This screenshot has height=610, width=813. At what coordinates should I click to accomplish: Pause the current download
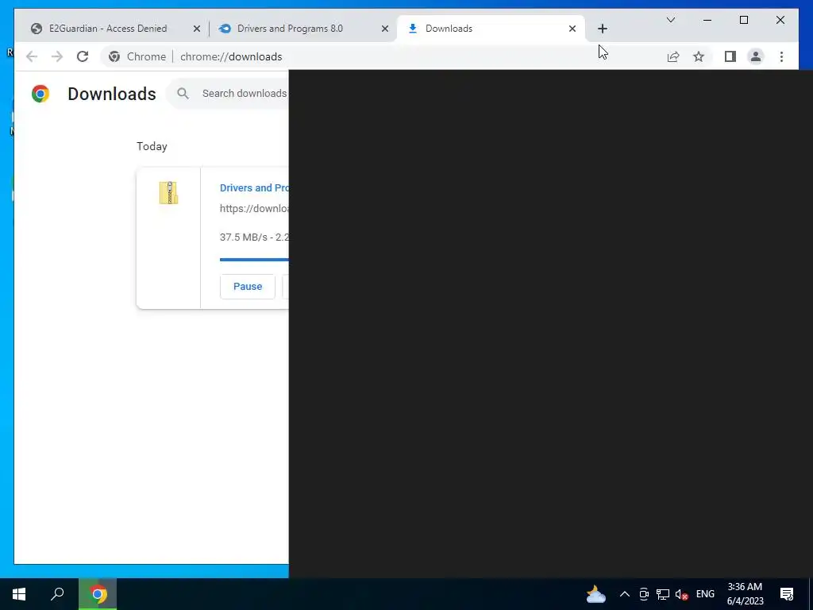coord(248,286)
